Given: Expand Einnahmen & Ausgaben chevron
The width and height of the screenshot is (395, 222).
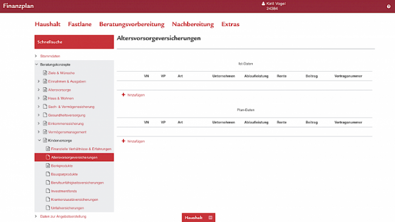Looking at the screenshot, I should (38, 81).
